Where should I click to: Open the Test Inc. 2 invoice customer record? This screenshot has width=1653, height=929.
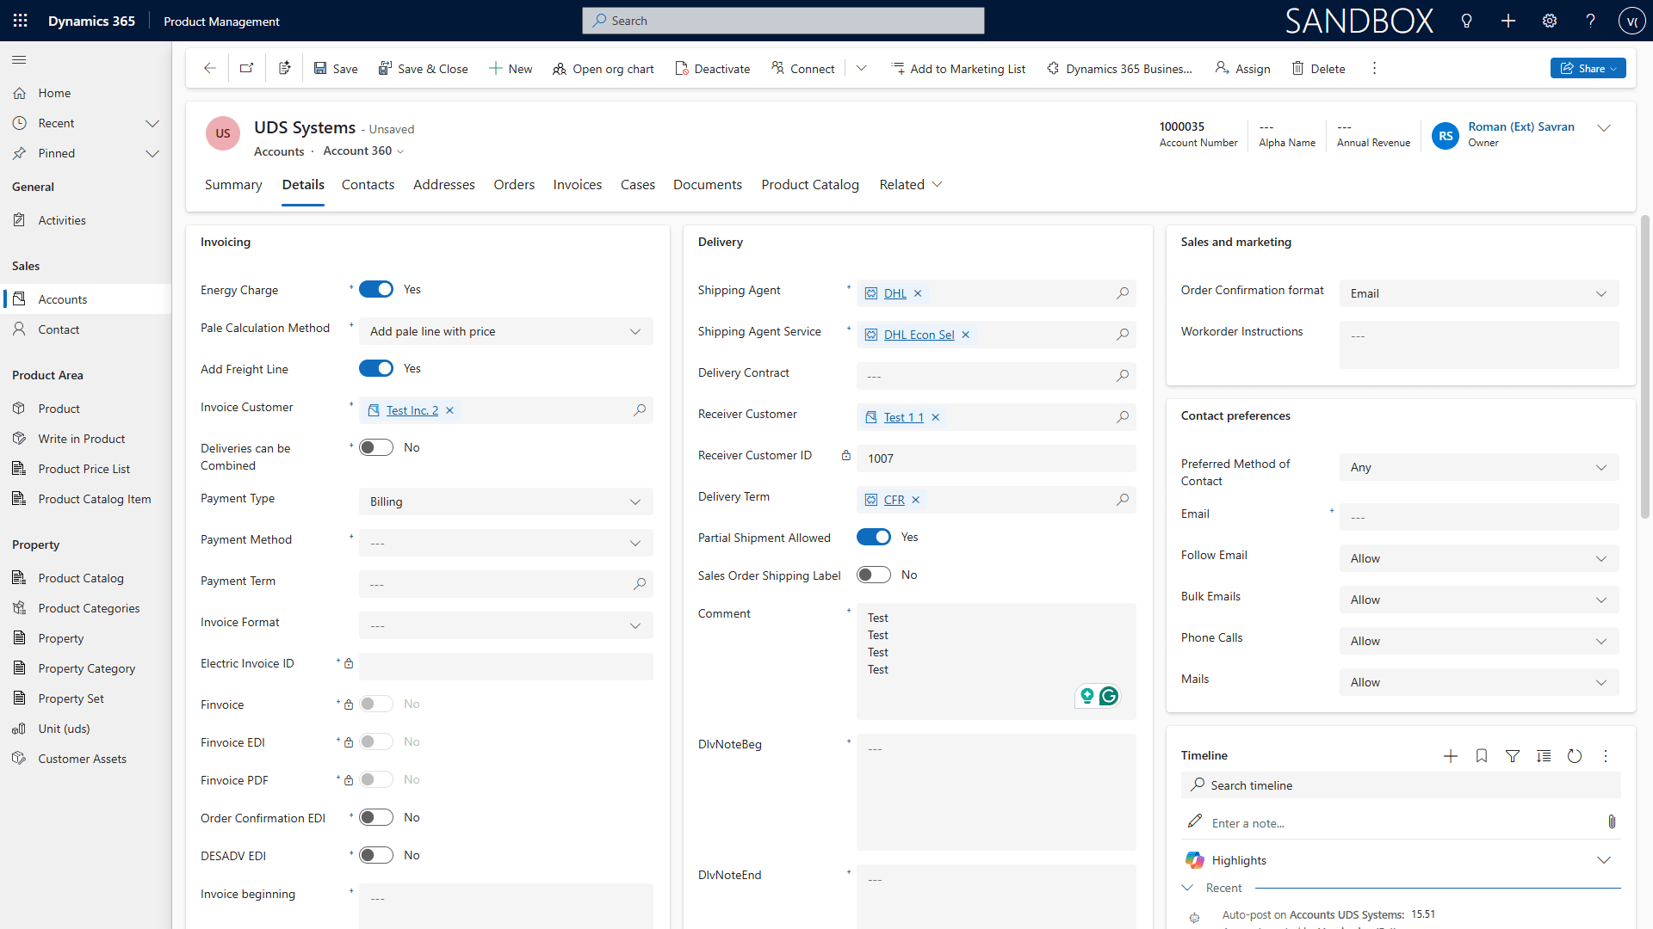pyautogui.click(x=412, y=410)
